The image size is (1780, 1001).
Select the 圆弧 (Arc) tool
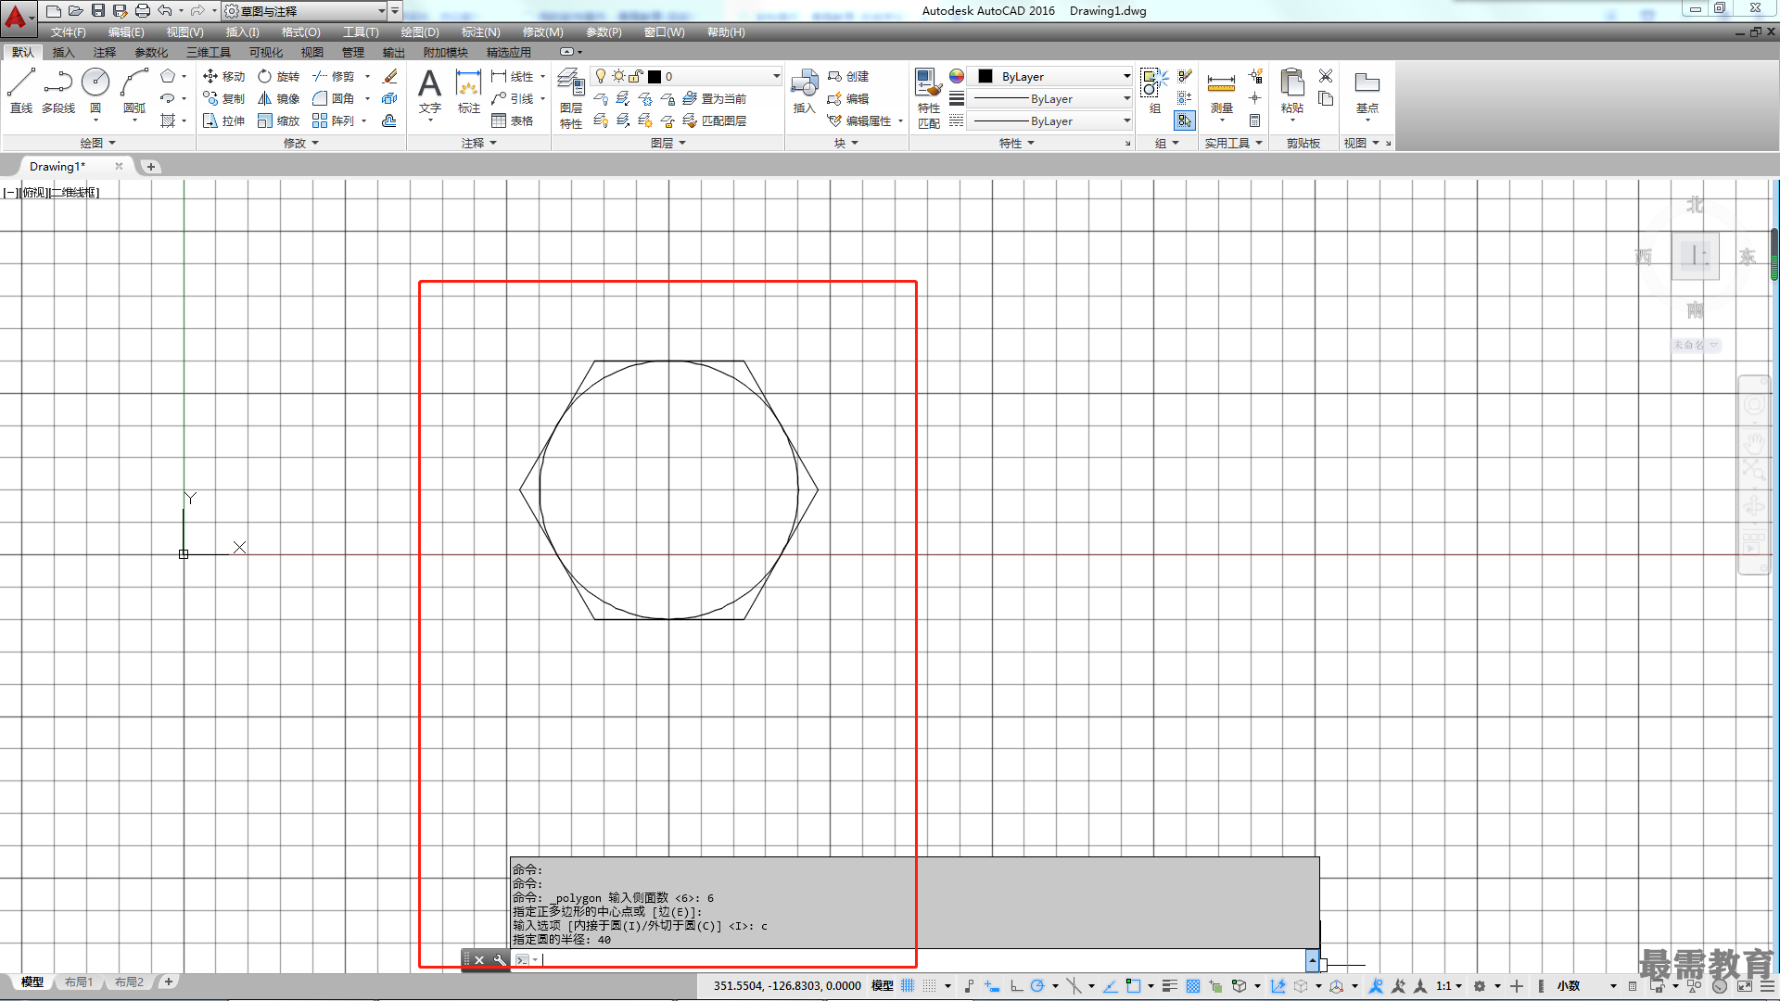[134, 91]
